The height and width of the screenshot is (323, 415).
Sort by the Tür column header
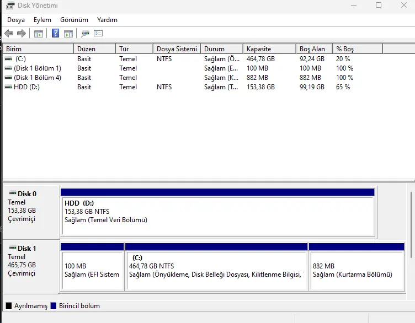pos(135,49)
